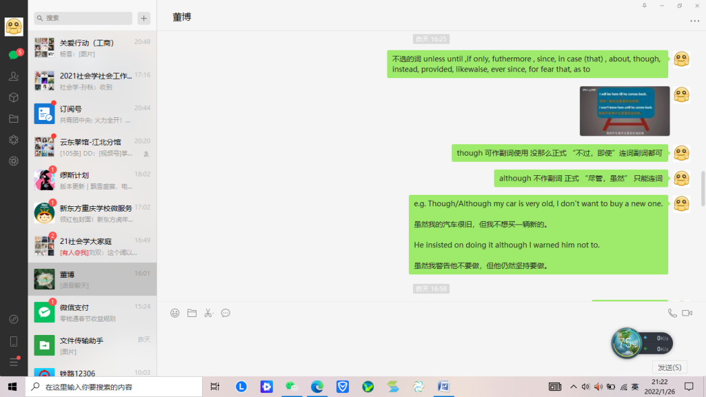706x397 pixels.
Task: Start a voice call with 董博
Action: coord(672,313)
